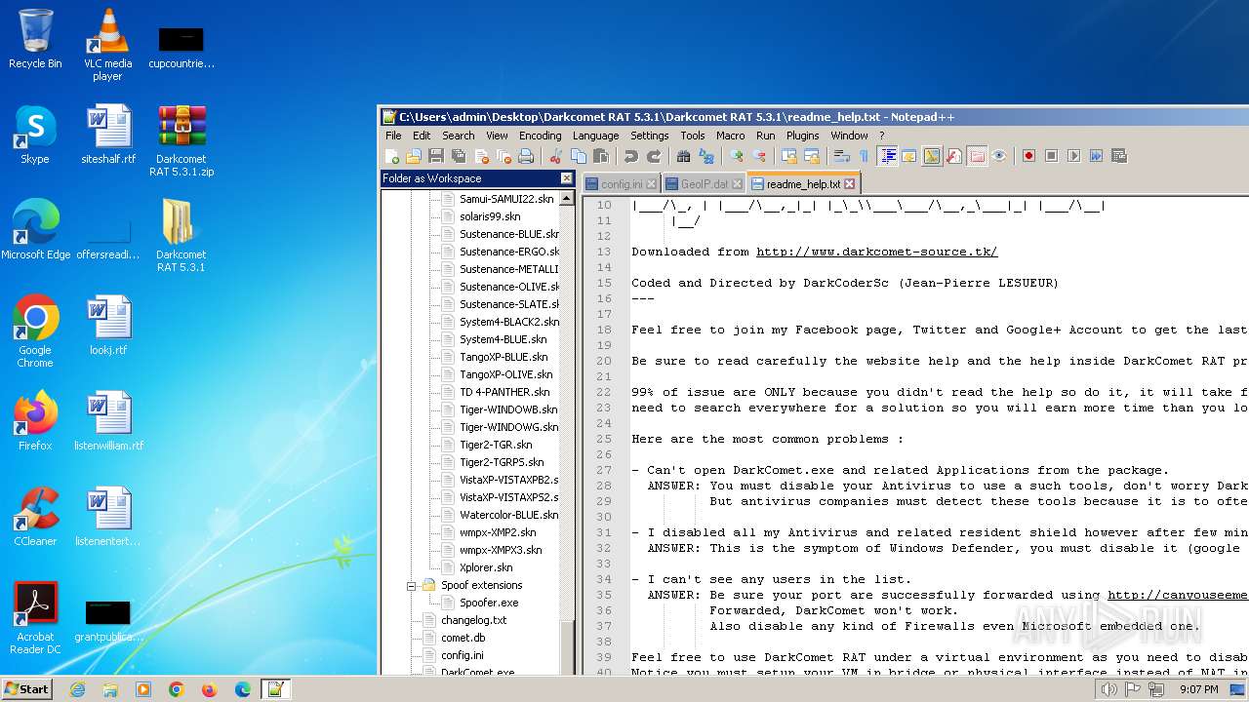Click the Save All toolbar icon
Image resolution: width=1249 pixels, height=702 pixels.
459,156
